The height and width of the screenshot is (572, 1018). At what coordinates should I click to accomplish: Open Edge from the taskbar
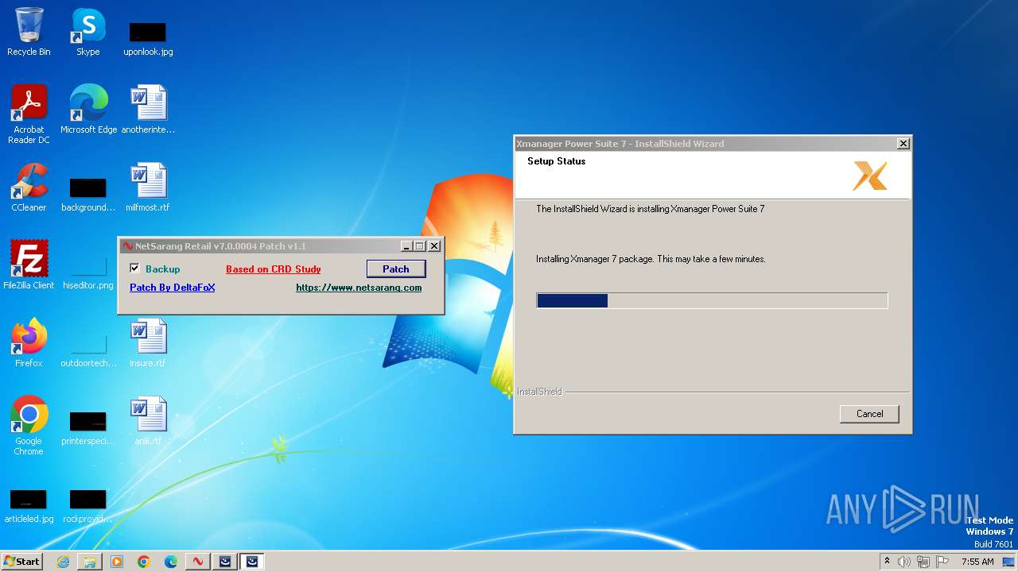(171, 562)
